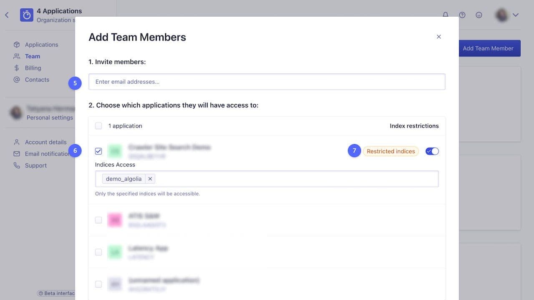Close the Add Team Members dialog
534x300 pixels.
[439, 37]
